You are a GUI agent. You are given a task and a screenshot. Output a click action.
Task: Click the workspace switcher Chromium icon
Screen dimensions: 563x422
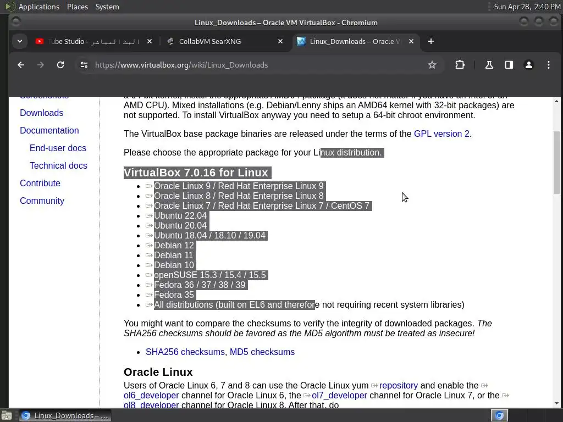499,415
